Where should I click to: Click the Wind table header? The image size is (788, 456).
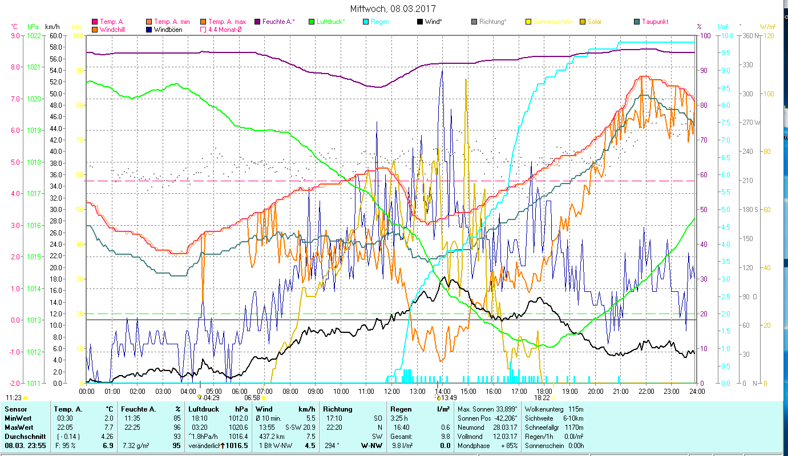pos(264,409)
